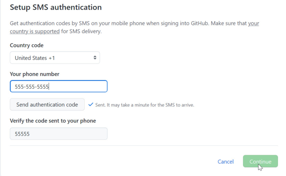
Task: Select the "United States +1" value text
Action: 35,58
